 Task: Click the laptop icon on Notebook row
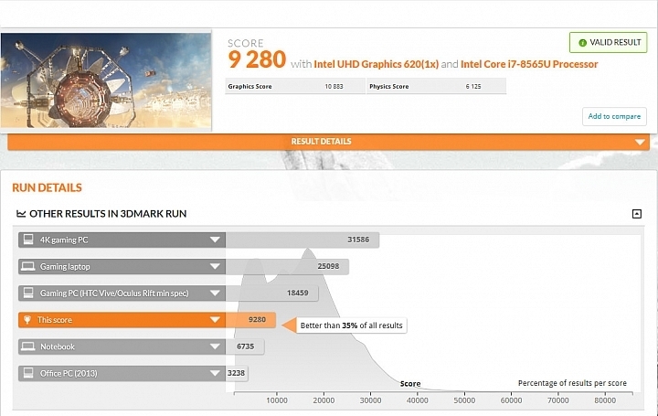pos(28,347)
